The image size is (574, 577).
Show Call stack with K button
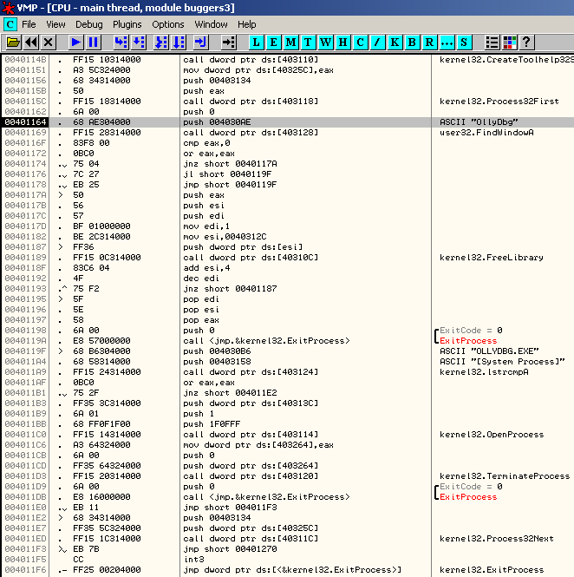coord(395,42)
